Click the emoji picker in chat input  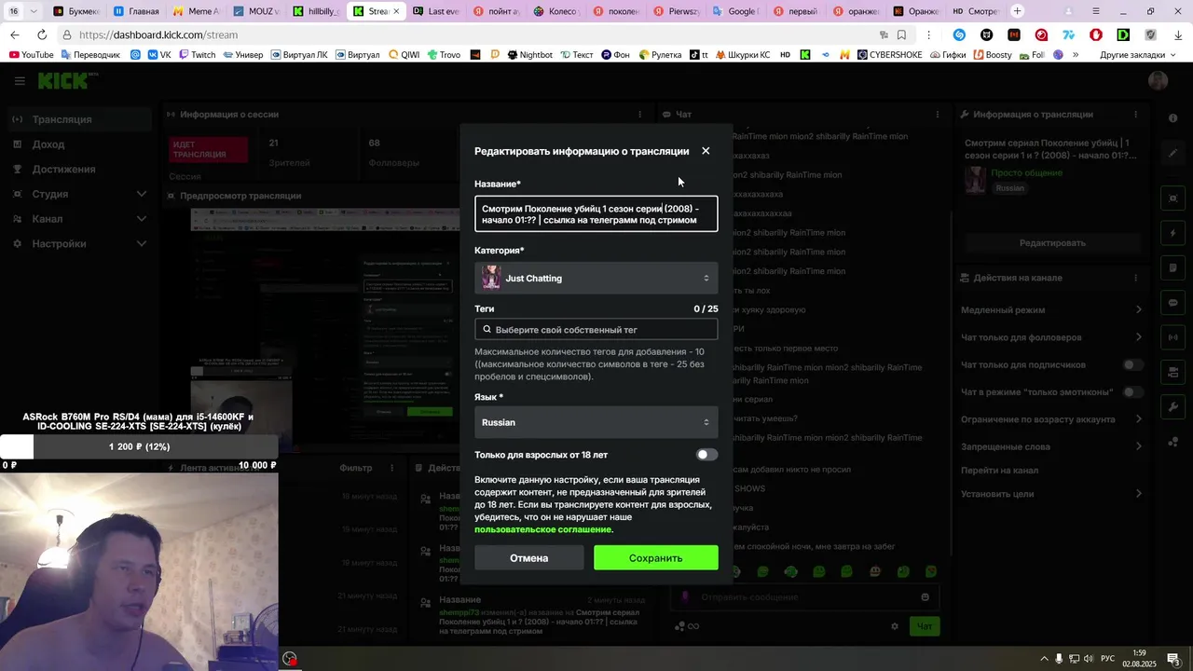pos(925,596)
